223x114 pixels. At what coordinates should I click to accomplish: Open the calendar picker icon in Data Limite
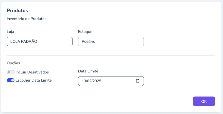138,81
